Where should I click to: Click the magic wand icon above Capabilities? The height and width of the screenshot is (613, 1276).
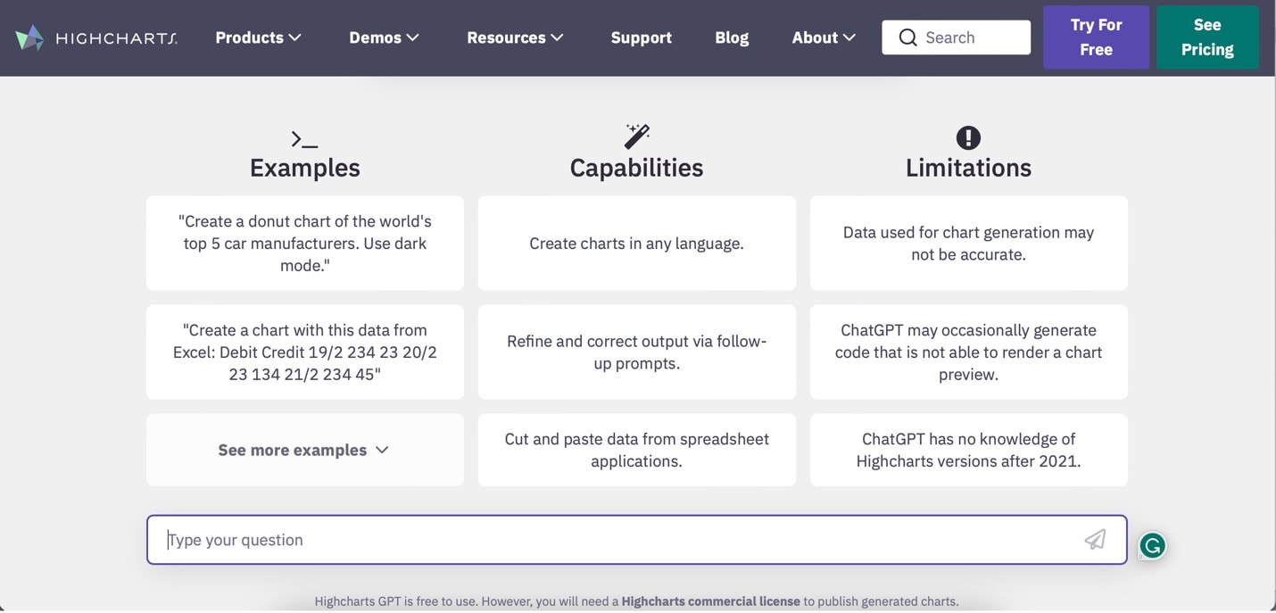pos(637,137)
